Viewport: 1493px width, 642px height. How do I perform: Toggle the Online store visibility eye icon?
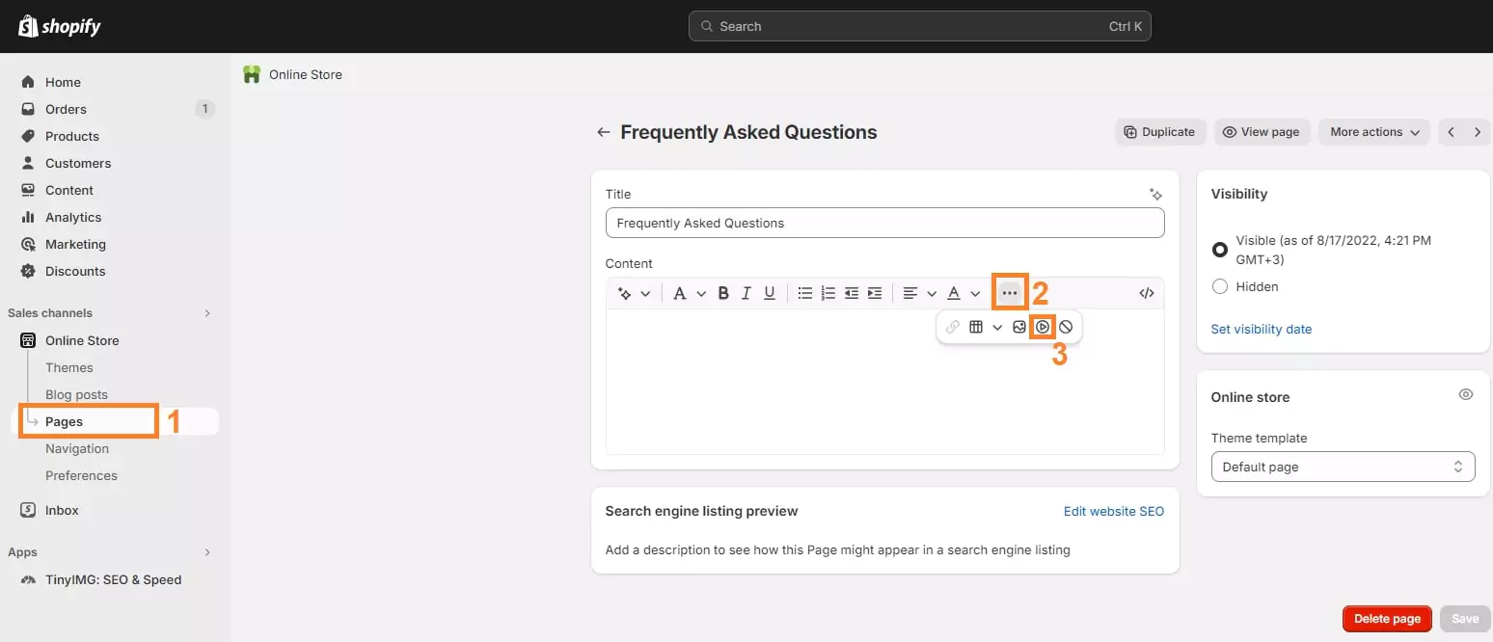[x=1465, y=394]
